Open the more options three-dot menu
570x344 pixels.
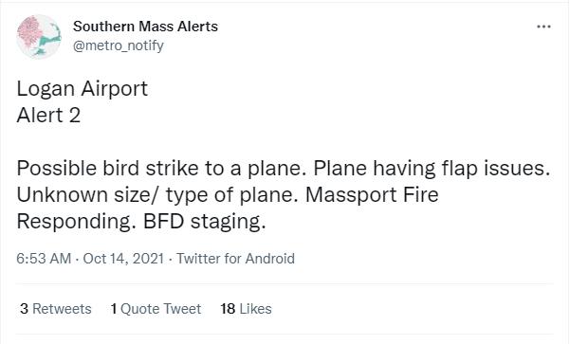[x=543, y=27]
